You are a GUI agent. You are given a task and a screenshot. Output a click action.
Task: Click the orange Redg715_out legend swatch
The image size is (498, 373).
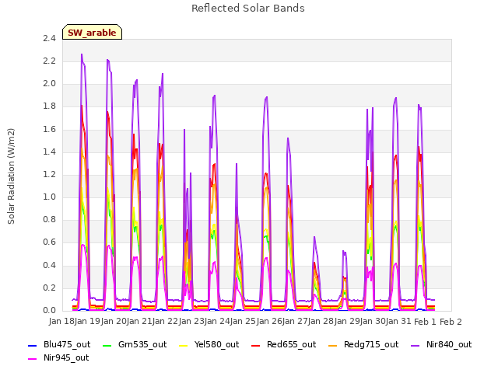click(333, 345)
